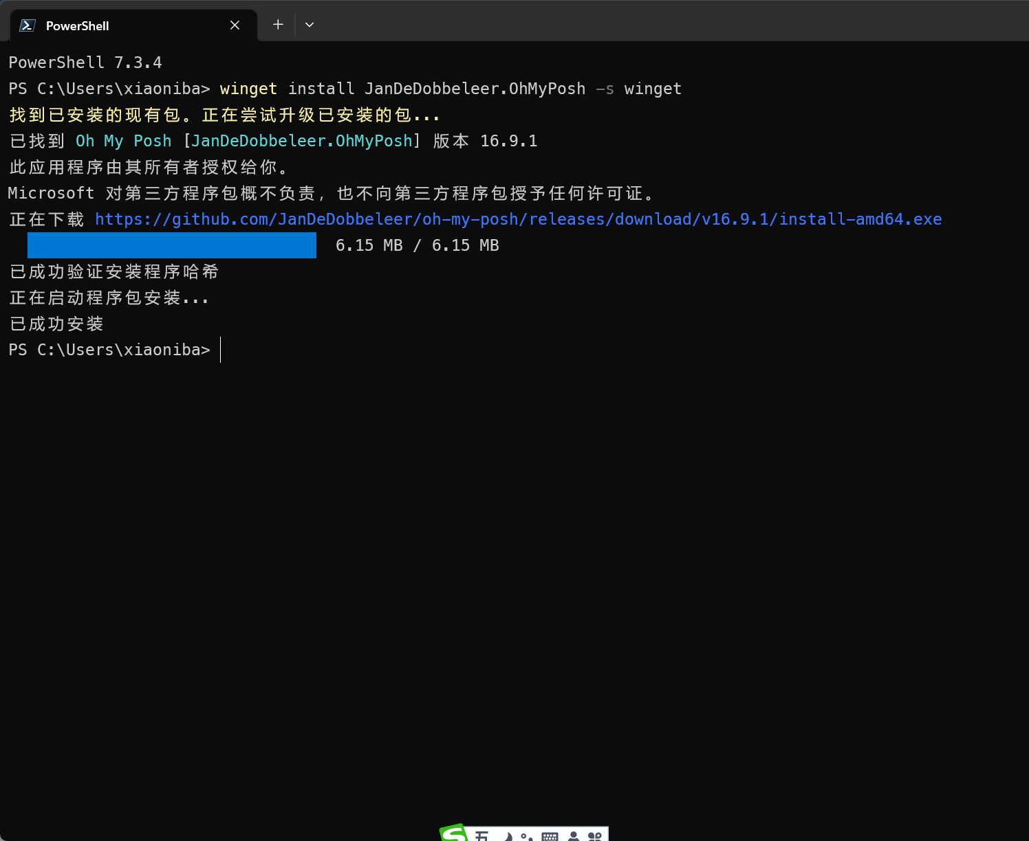This screenshot has width=1029, height=841.
Task: Click '6.15 MB / 6.15 MB' download size
Action: (418, 245)
